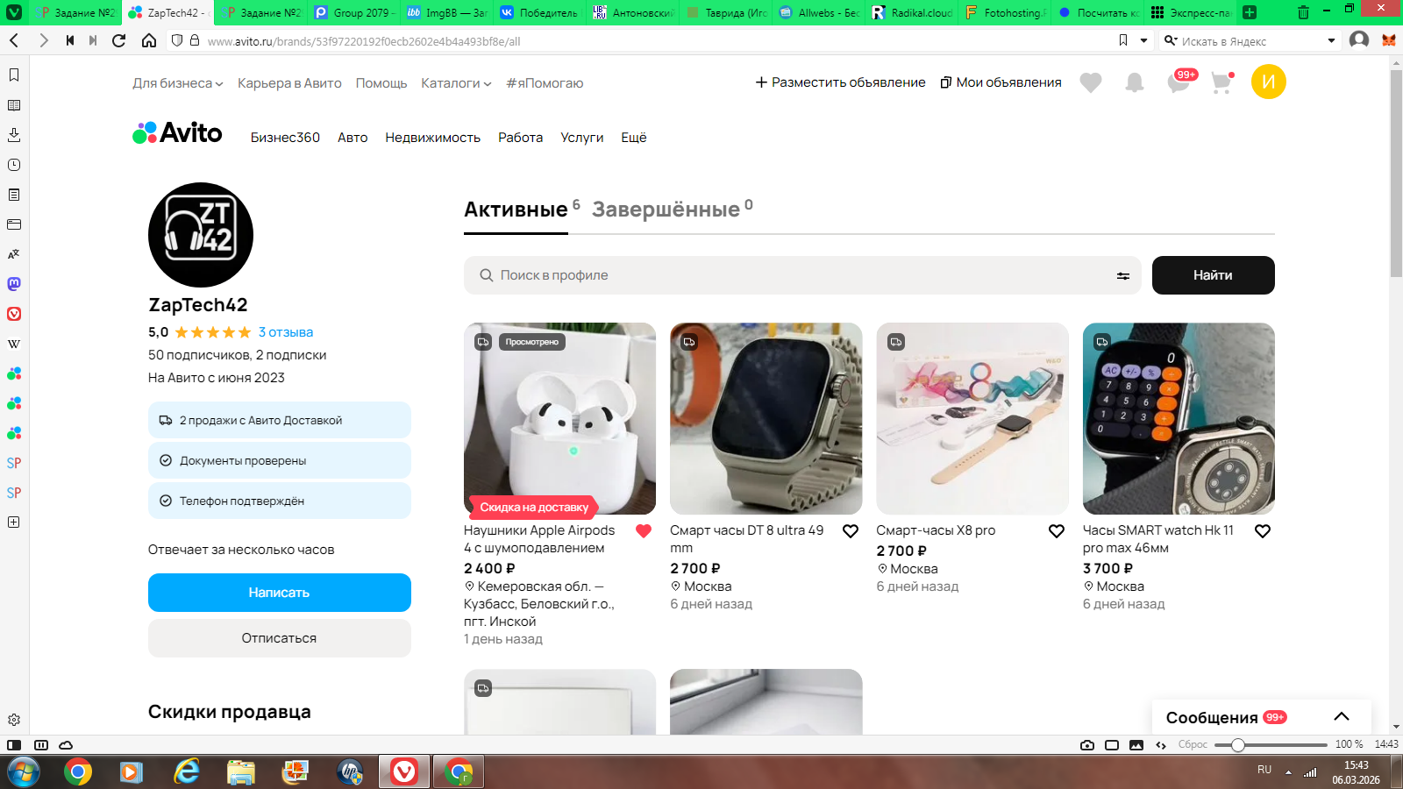This screenshot has height=789, width=1403.
Task: Open the address bar history dropdown arrow
Action: (x=1144, y=40)
